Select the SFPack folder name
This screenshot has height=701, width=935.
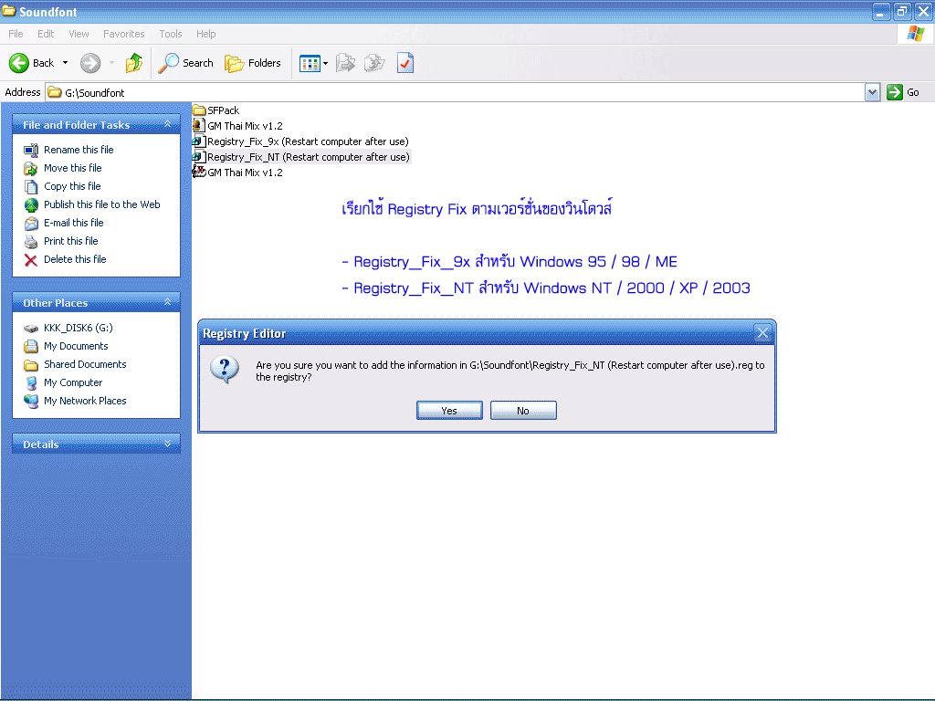pyautogui.click(x=224, y=110)
